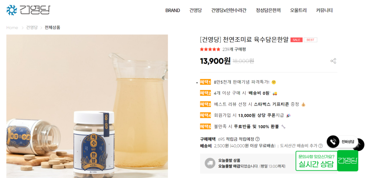
Task: Click the 육수담은한알 product image
Action: 87,106
